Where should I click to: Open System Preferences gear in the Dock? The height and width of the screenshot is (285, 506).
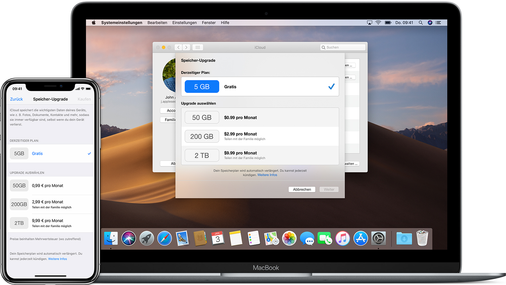[378, 238]
